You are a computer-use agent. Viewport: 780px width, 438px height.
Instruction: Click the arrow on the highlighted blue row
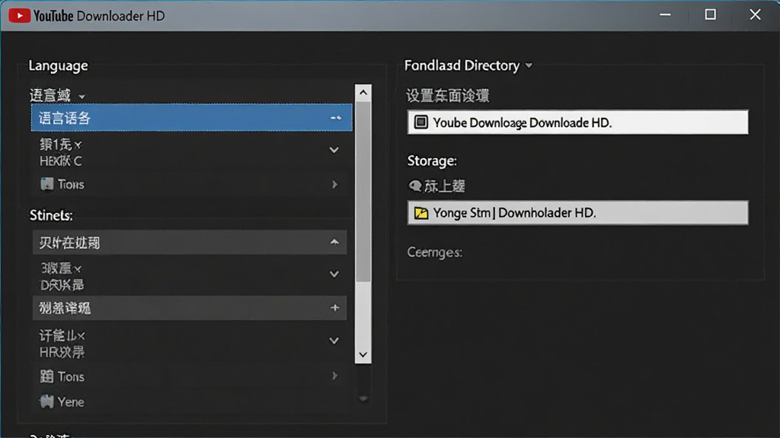pos(336,118)
